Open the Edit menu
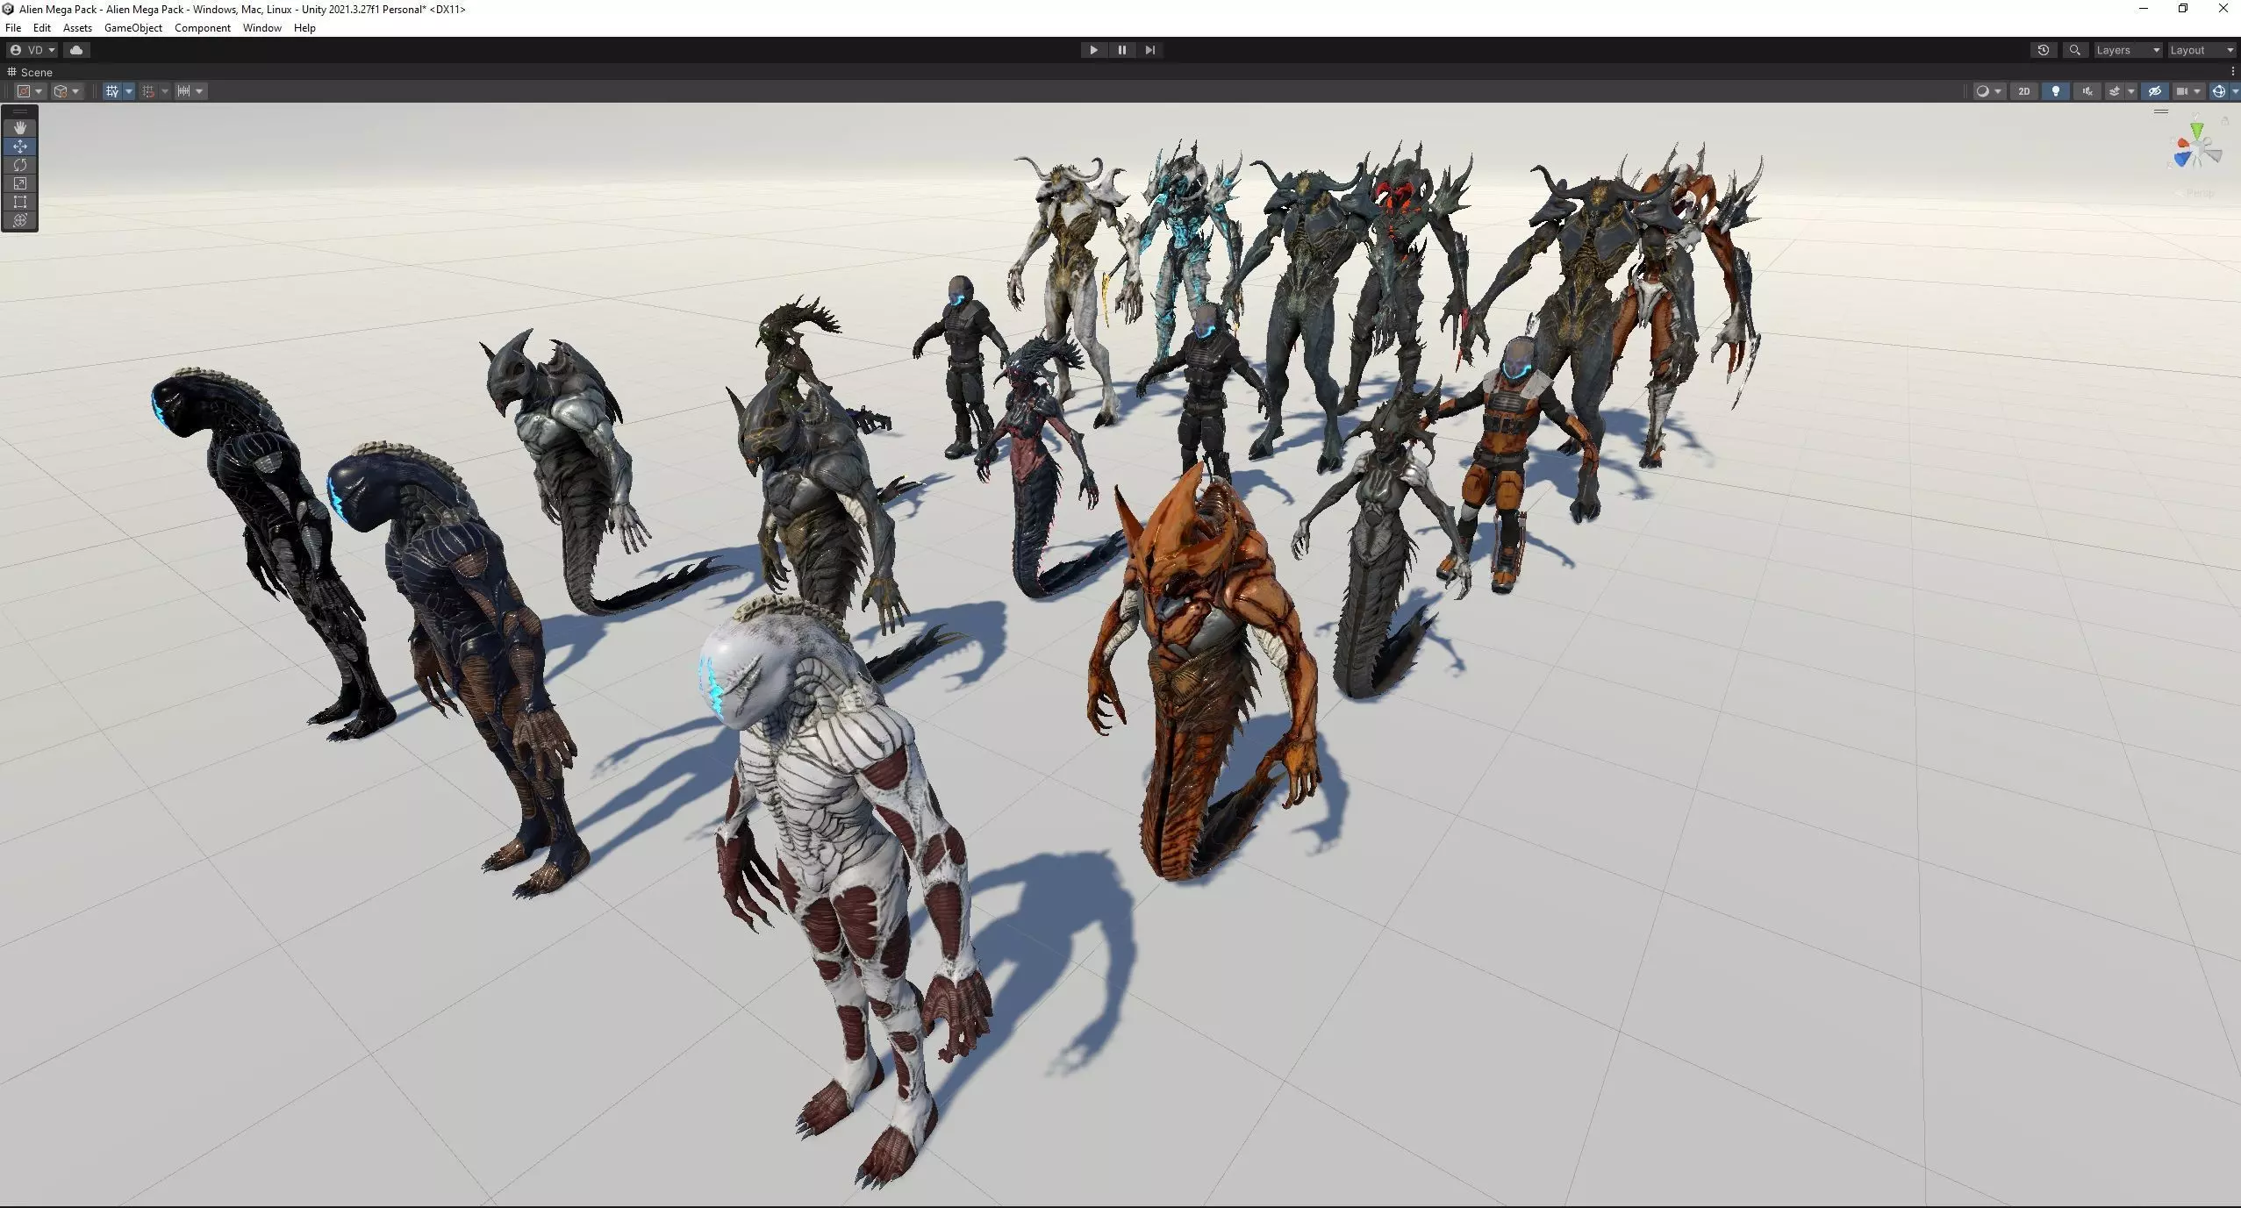The height and width of the screenshot is (1208, 2241). [x=42, y=28]
